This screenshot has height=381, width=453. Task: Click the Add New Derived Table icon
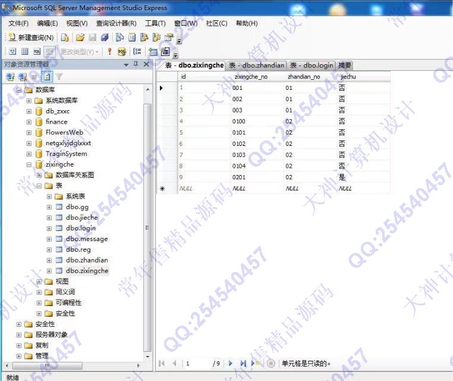[165, 51]
